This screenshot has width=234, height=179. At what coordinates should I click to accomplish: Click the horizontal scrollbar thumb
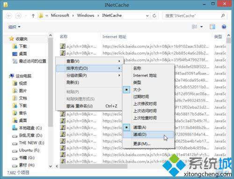click(94, 166)
